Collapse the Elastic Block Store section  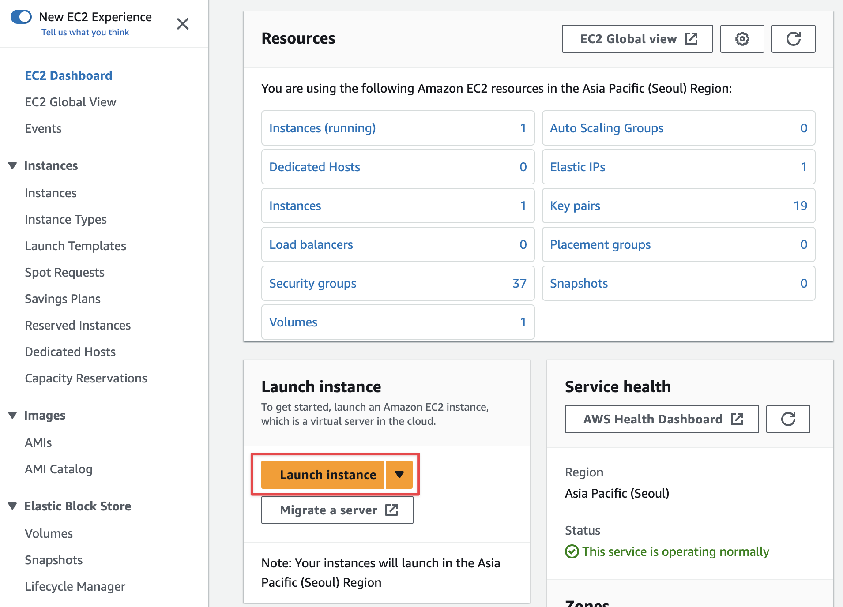tap(12, 506)
